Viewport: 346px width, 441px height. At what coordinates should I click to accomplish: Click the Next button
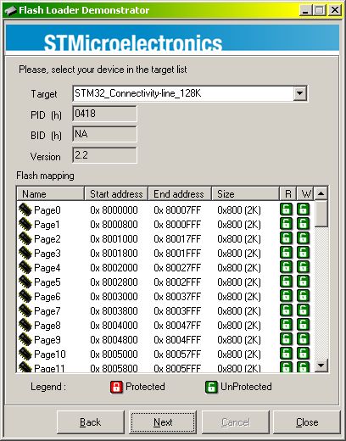click(163, 422)
